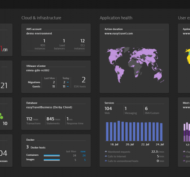Click the Load balancers count
Image resolution: width=190 pixels, height=177 pixels.
(x=64, y=41)
